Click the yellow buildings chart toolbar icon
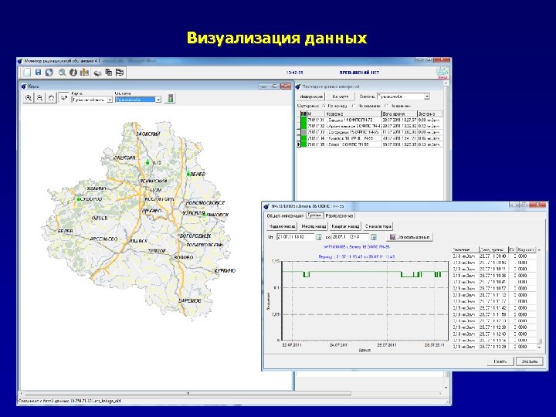This screenshot has width=556, height=417. pos(84,73)
